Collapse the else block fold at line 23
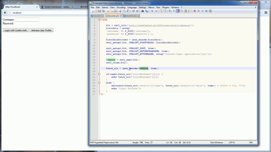This screenshot has width=271, height=152. [x=99, y=83]
